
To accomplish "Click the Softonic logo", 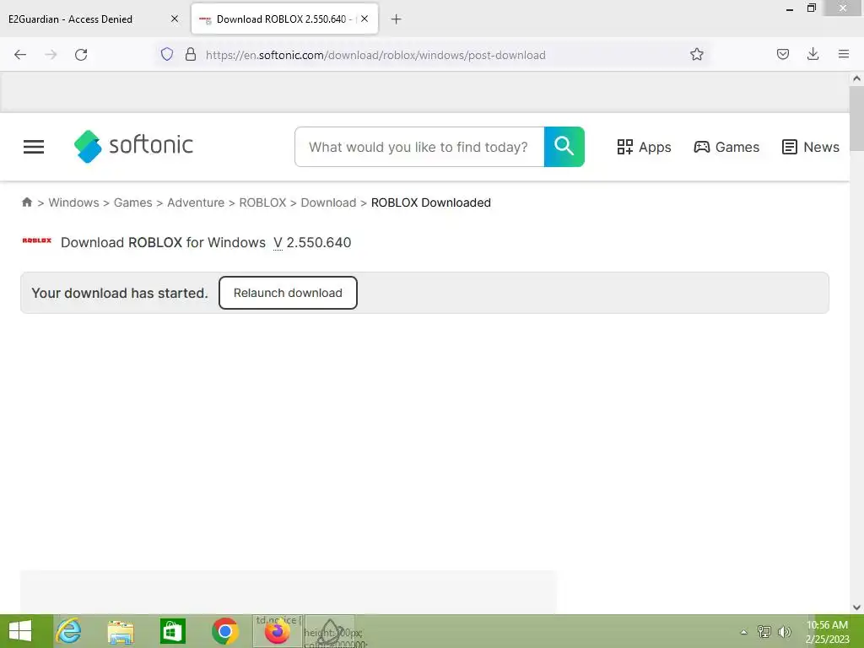I will [133, 146].
